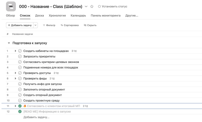Mark Создать кабинеты на площадках complete
Viewport: 202px width, 122px height.
tap(20, 51)
